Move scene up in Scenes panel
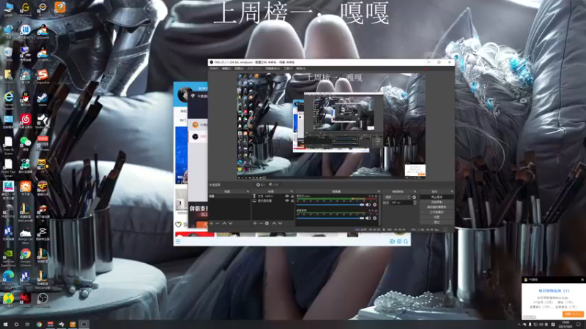Screen dimensions: 586x329 [x=224, y=224]
